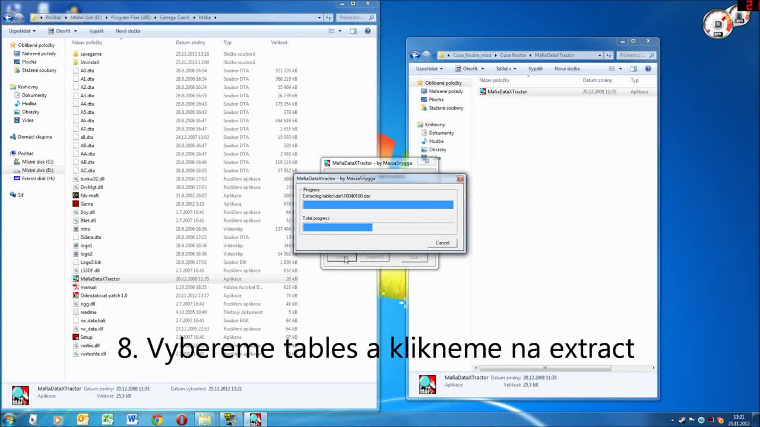Toggle preview pane in the Cosa Nostra window
The image size is (760, 427).
click(x=634, y=69)
